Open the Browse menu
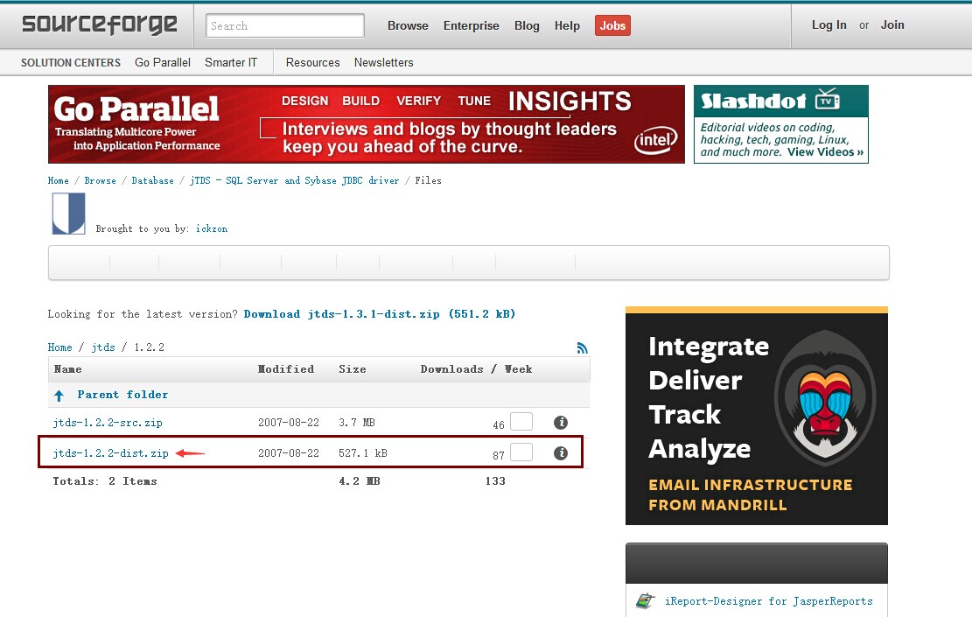 click(x=408, y=25)
